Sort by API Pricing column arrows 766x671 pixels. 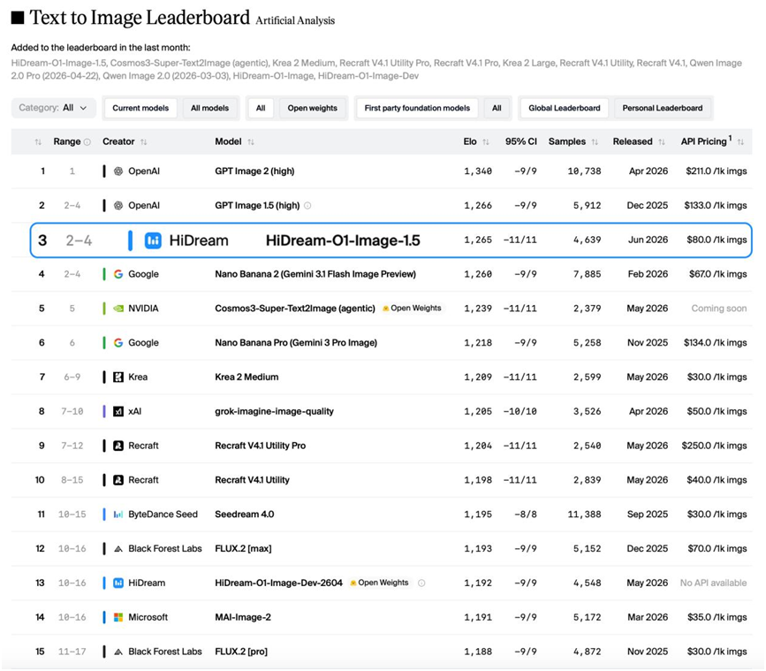tap(740, 142)
